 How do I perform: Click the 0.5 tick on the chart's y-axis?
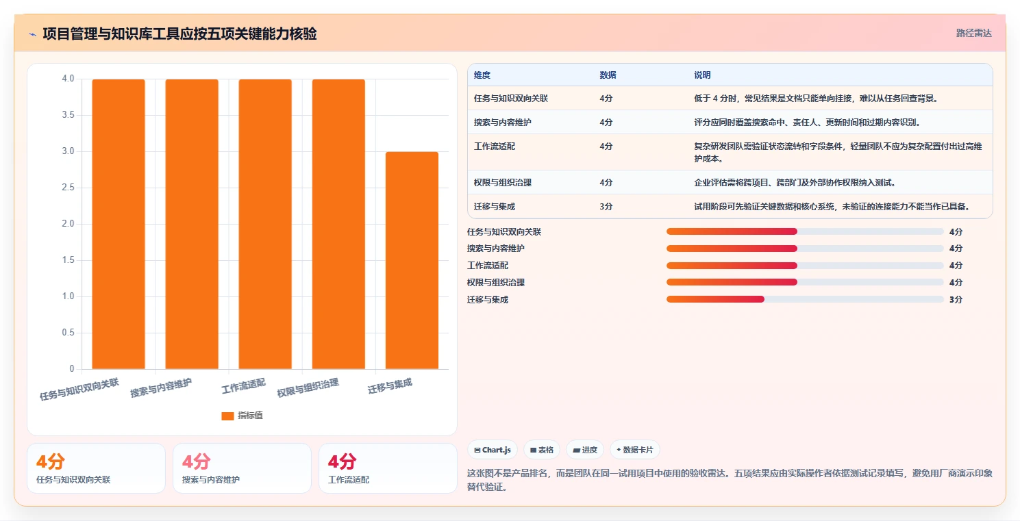68,333
